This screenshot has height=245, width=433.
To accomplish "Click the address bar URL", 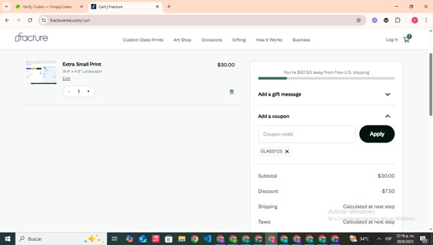I will [x=70, y=20].
